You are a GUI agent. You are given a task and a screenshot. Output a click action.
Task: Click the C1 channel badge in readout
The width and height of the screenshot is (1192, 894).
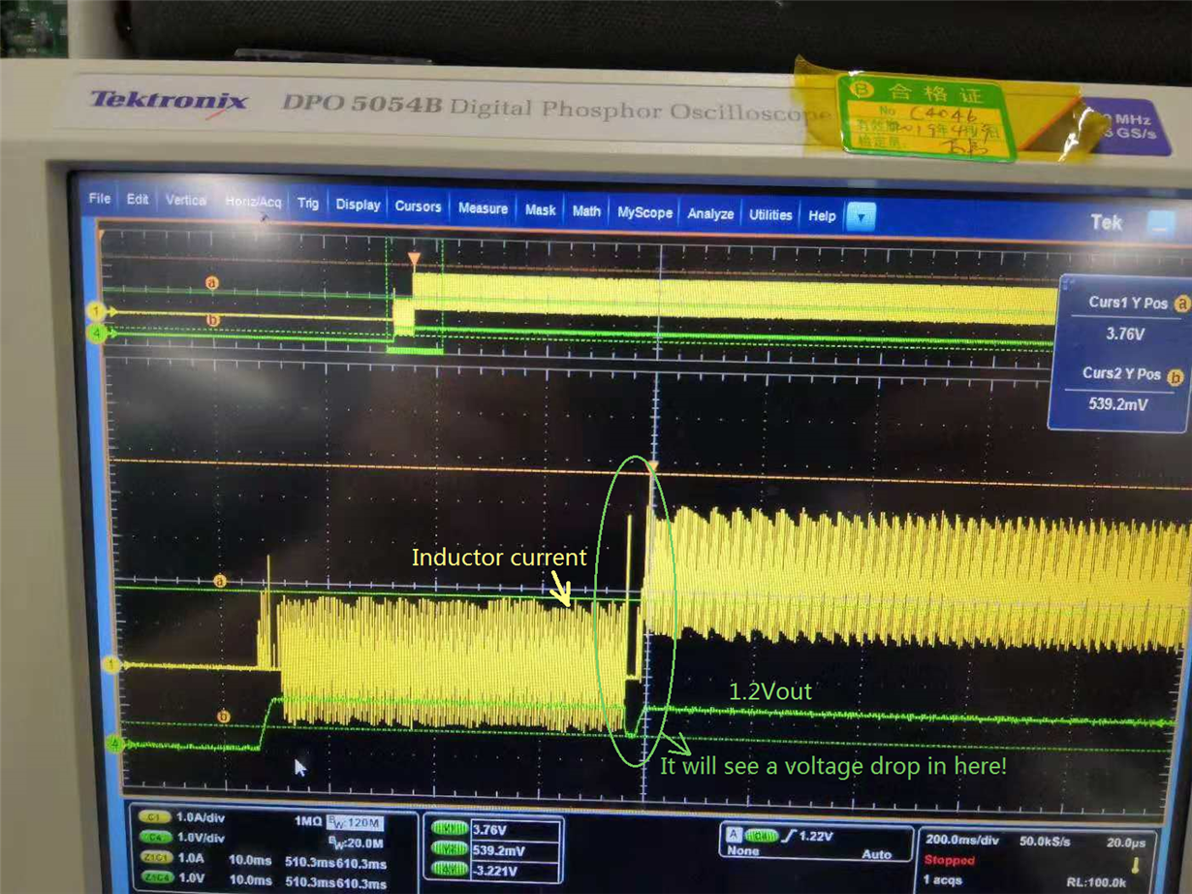pyautogui.click(x=155, y=817)
